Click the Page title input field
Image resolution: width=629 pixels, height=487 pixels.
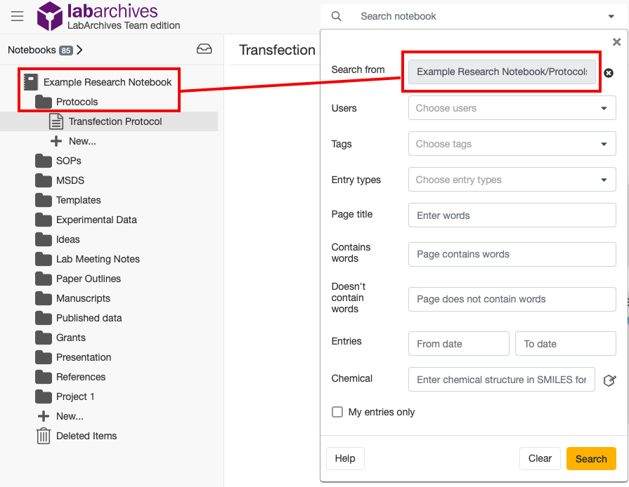coord(512,215)
